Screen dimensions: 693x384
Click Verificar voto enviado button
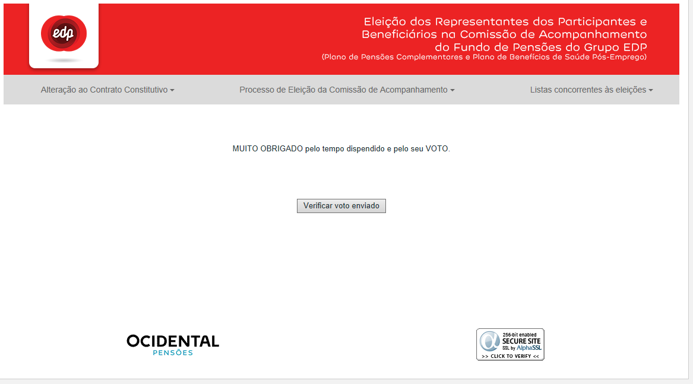(341, 206)
